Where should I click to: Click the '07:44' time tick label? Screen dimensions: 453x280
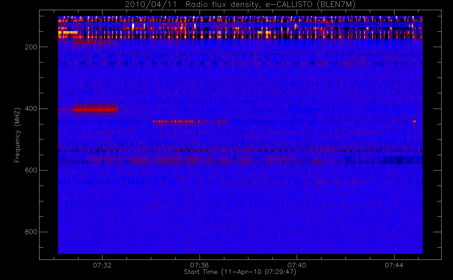pyautogui.click(x=394, y=265)
